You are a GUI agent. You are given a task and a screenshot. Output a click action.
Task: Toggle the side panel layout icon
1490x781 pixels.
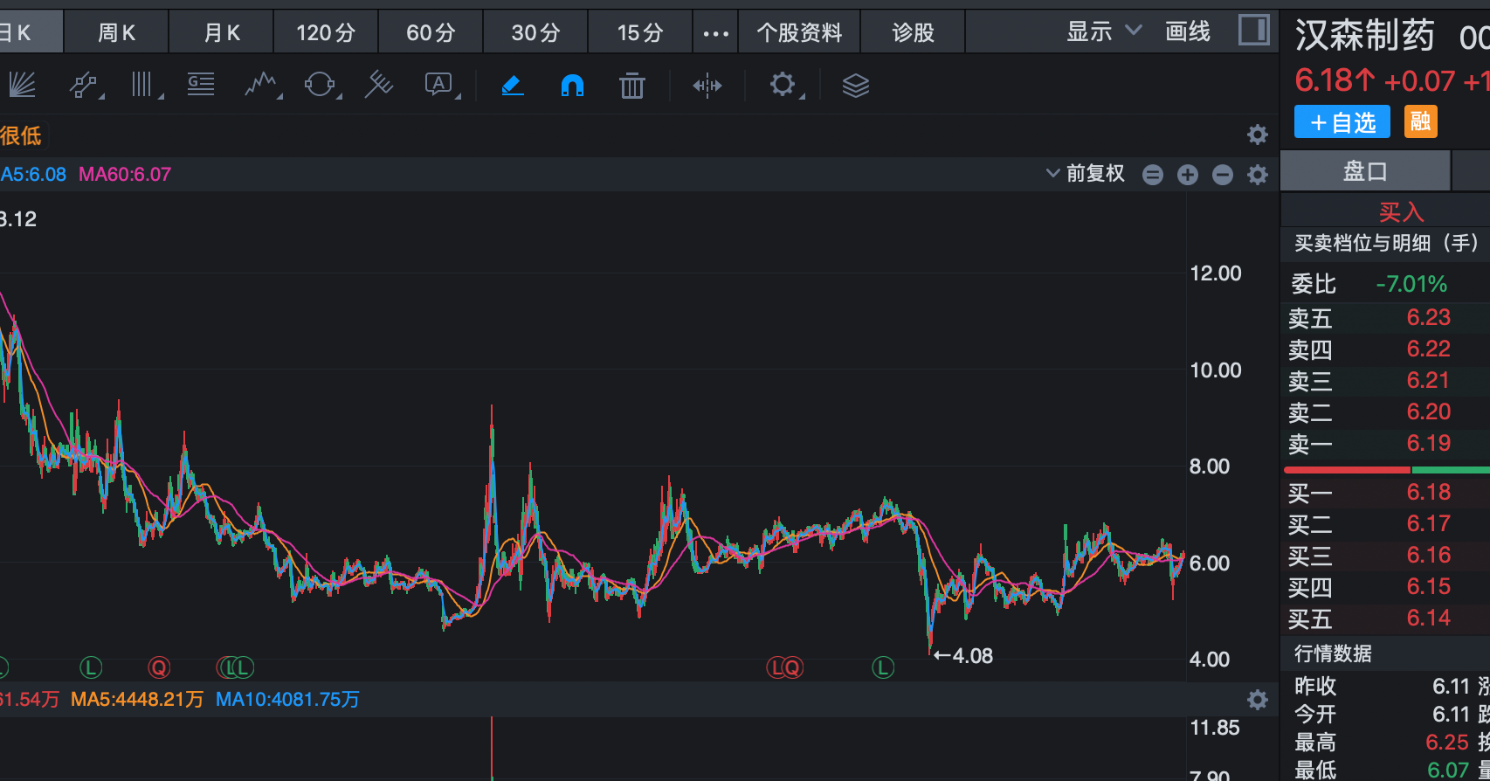(x=1253, y=31)
